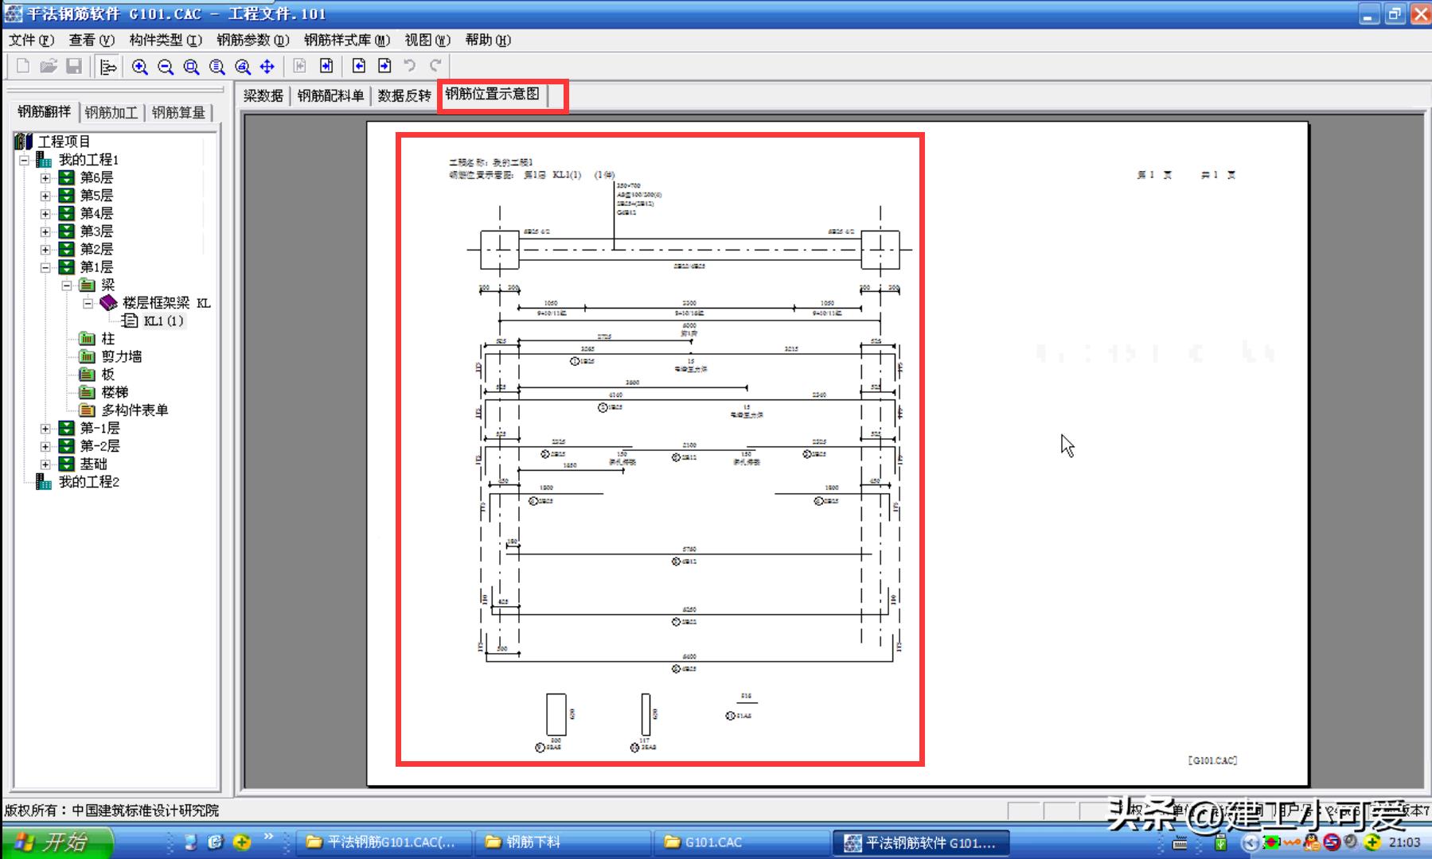Click the zoom out magnifier icon

point(166,67)
